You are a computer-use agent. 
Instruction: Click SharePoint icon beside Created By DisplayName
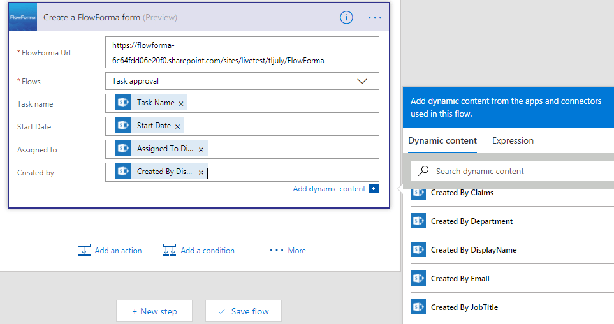(x=418, y=249)
